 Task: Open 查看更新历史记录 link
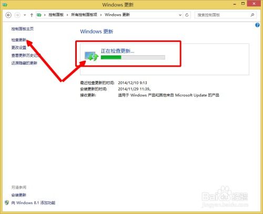tap(26, 55)
